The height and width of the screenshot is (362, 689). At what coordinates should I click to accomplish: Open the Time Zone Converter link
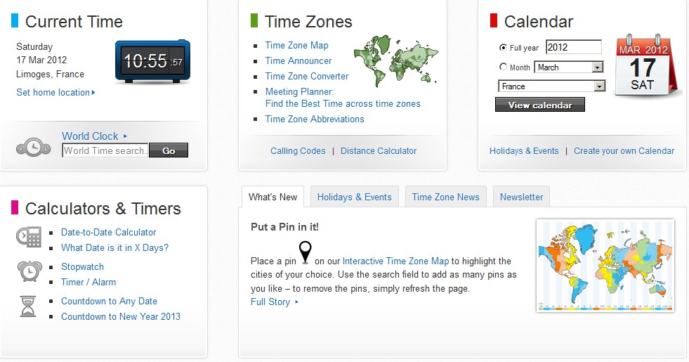click(x=307, y=76)
